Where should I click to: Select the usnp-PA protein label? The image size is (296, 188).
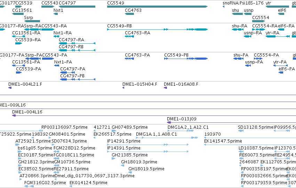click(x=254, y=62)
